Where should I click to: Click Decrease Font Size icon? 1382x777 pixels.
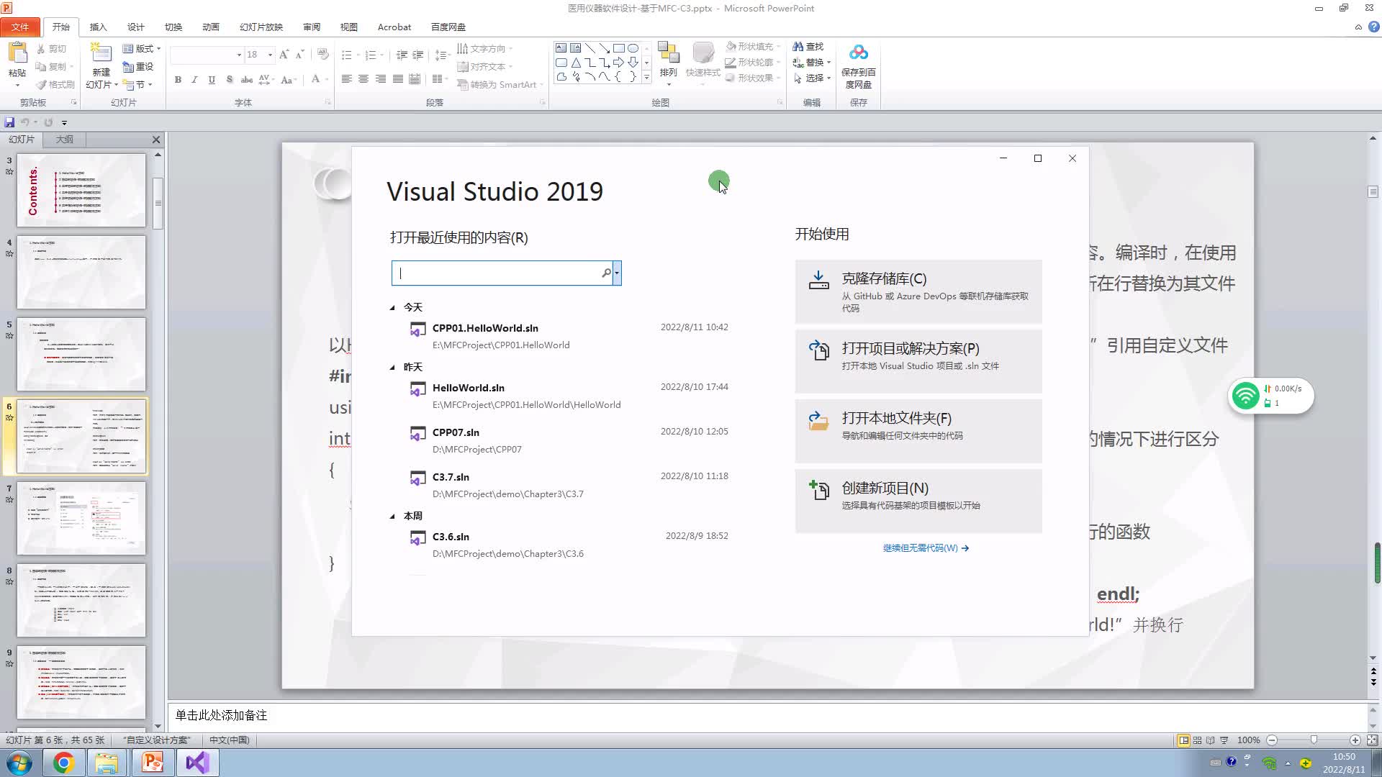pos(299,55)
